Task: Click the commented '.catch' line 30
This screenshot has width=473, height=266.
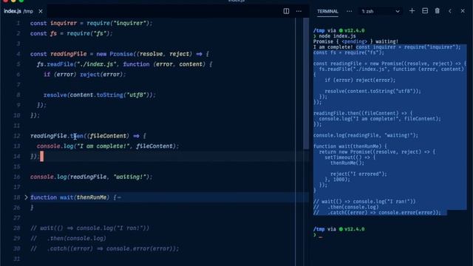Action: [x=105, y=249]
